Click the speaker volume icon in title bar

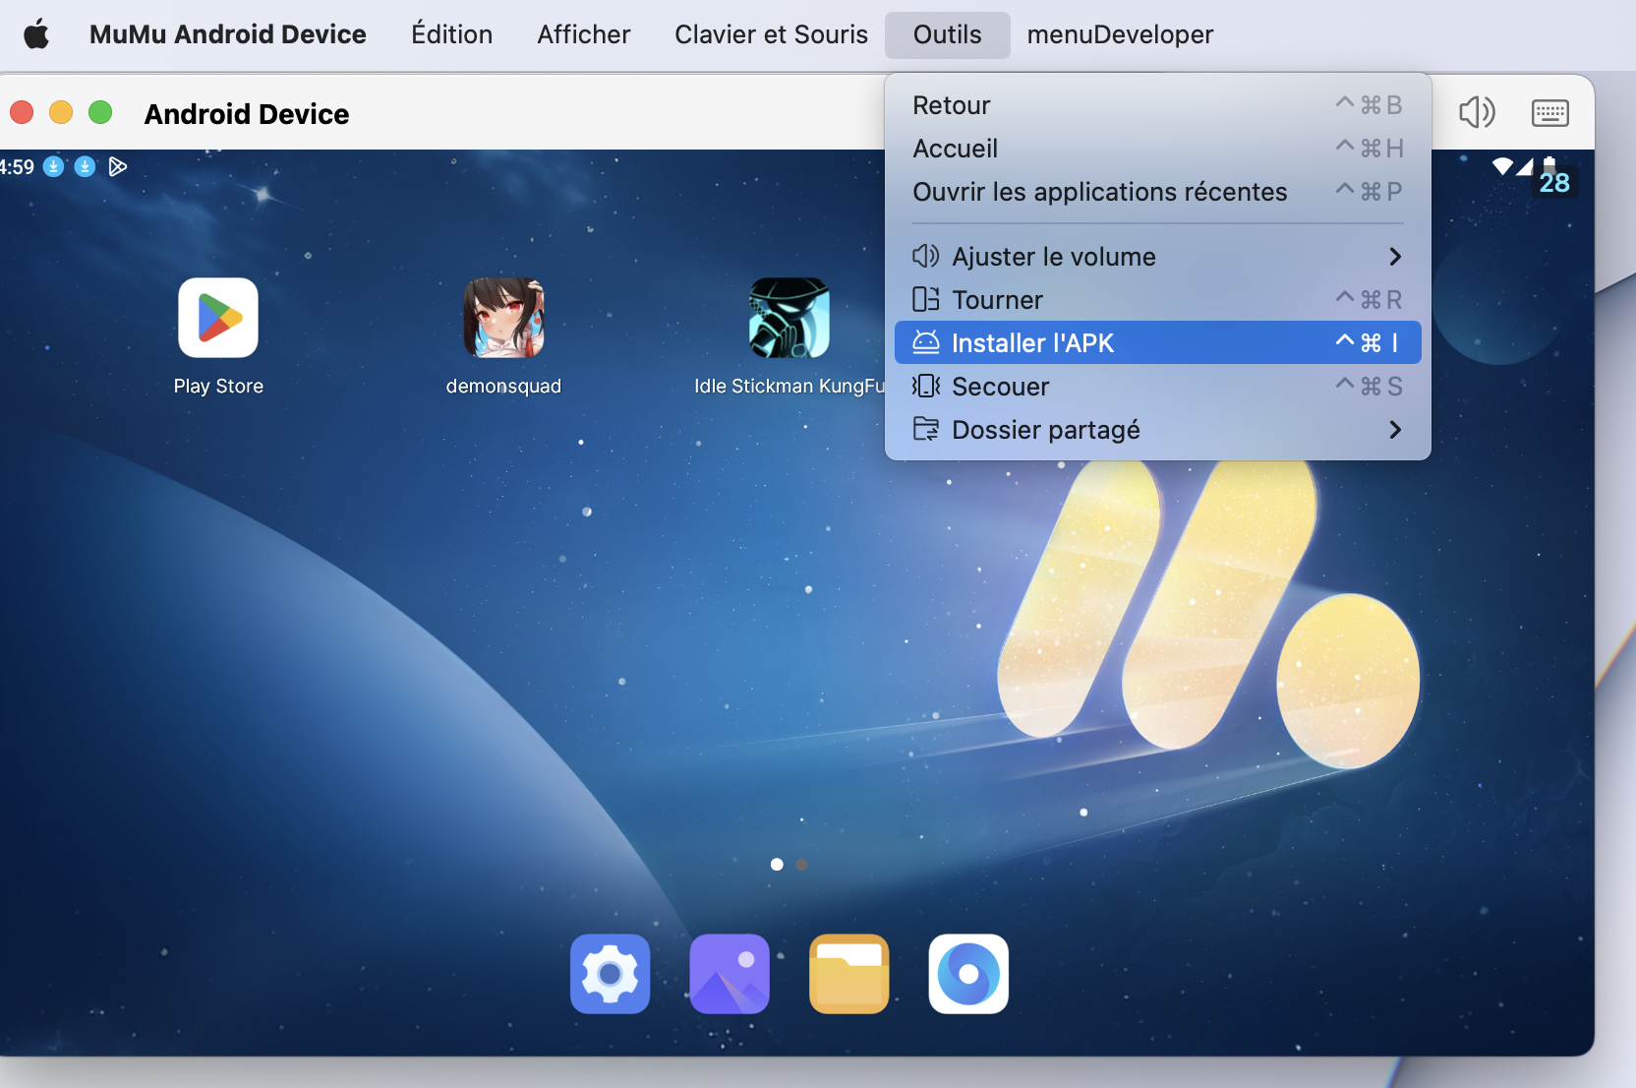[1477, 112]
